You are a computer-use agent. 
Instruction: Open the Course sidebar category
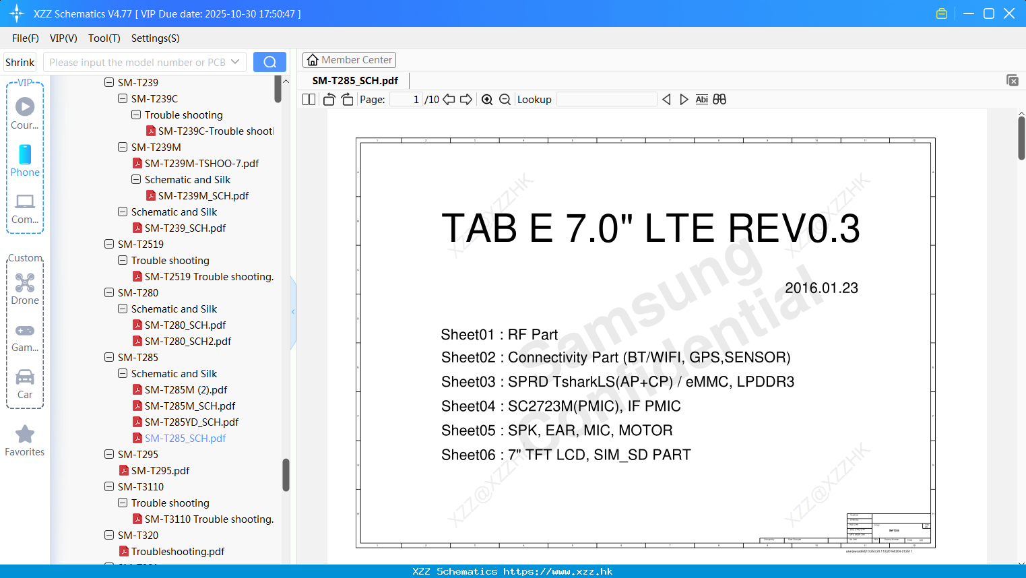coord(25,113)
